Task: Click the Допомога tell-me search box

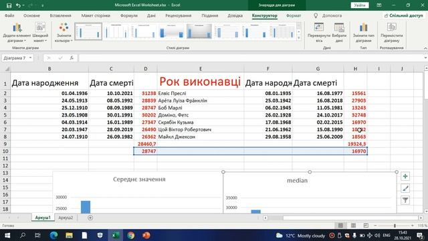Action: coord(328,15)
